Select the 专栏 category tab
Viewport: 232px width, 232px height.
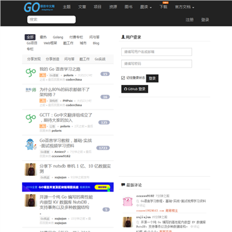tap(30, 49)
